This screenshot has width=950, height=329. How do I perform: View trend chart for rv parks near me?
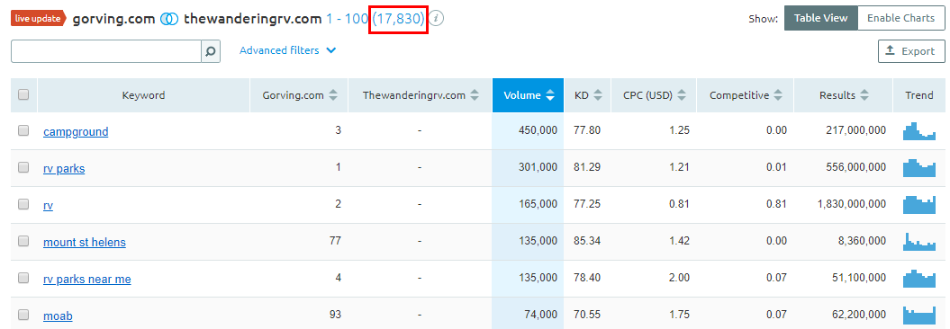[919, 278]
